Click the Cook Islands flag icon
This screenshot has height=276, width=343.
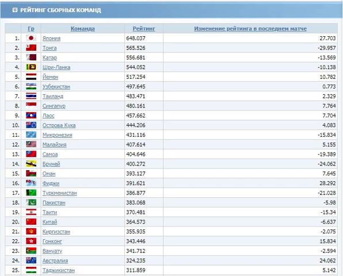(31, 125)
